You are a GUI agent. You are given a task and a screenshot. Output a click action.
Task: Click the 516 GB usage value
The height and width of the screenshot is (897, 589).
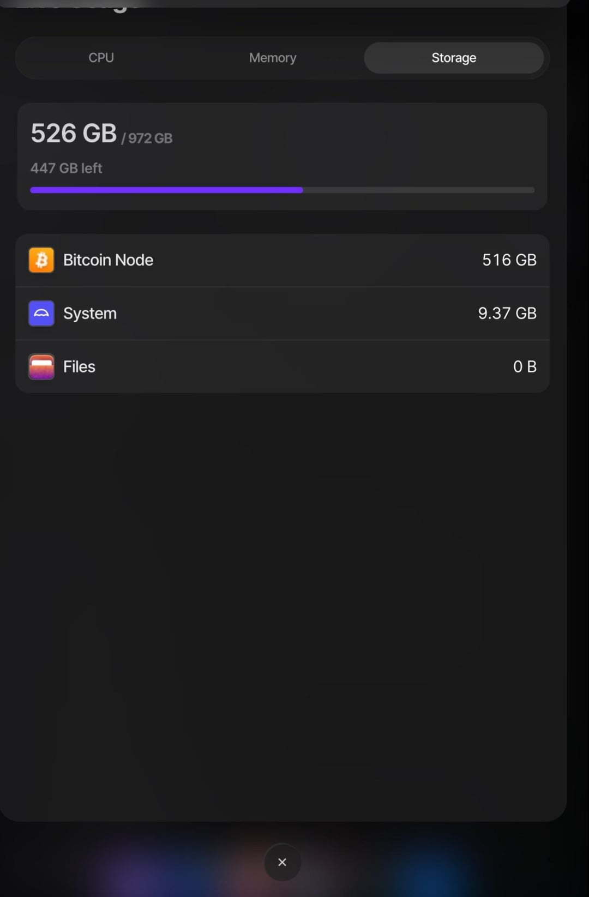tap(509, 260)
